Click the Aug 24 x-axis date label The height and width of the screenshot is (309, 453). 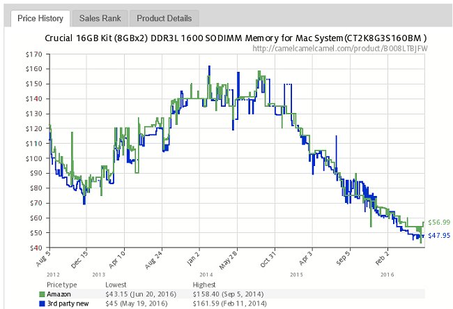154,260
